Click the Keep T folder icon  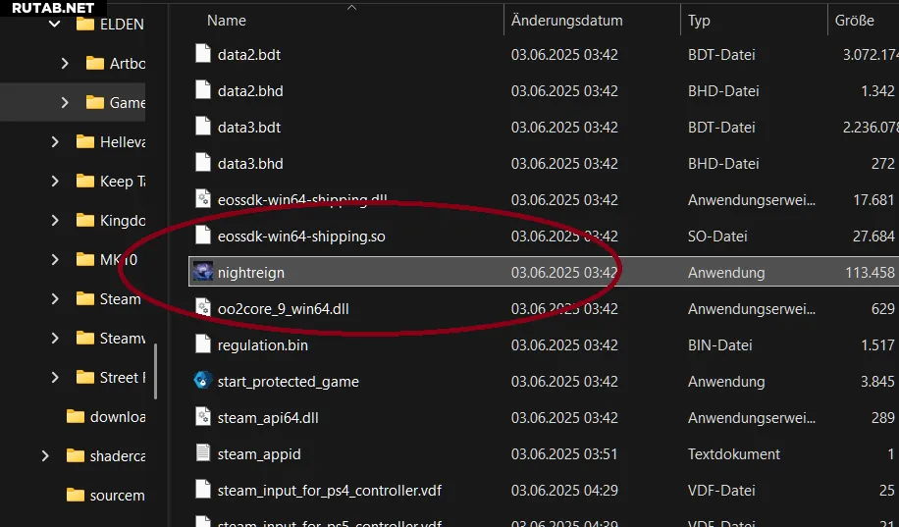point(85,182)
